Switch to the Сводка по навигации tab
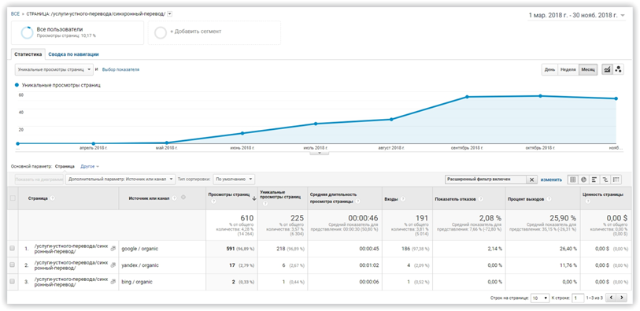This screenshot has height=311, width=640. pyautogui.click(x=73, y=54)
